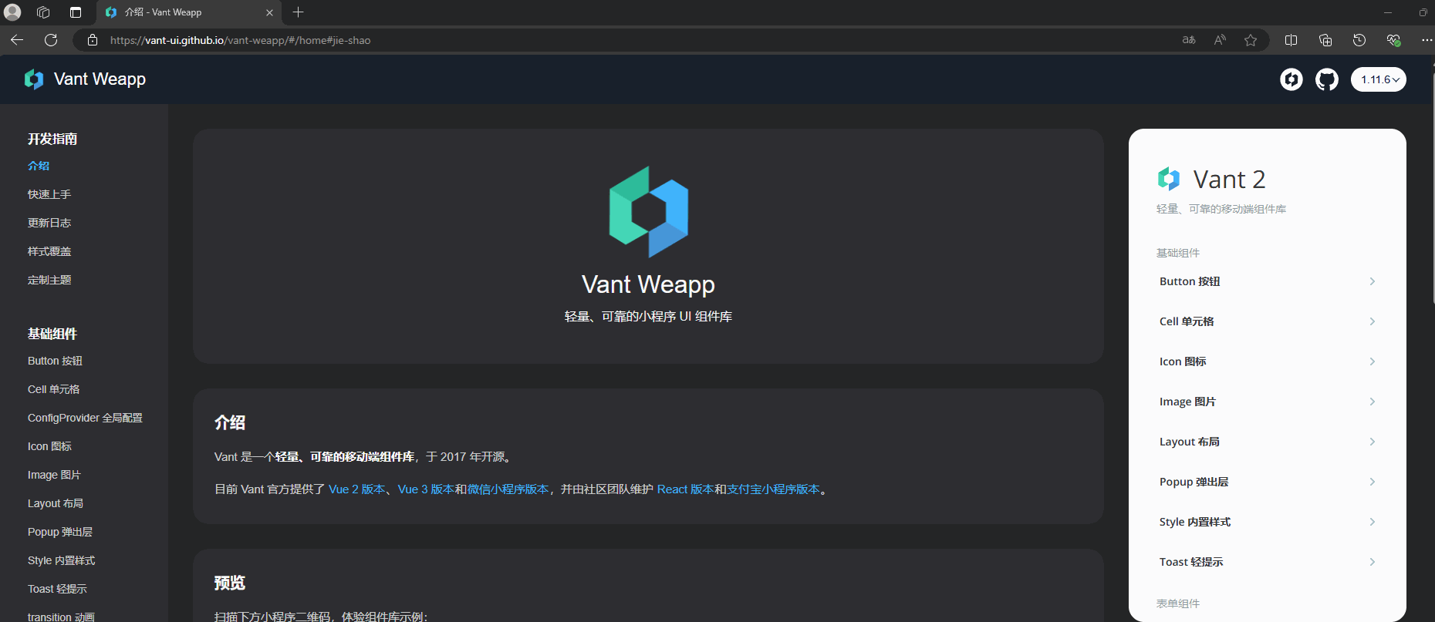Select 介绍 in the left sidebar
This screenshot has width=1435, height=622.
click(x=39, y=166)
